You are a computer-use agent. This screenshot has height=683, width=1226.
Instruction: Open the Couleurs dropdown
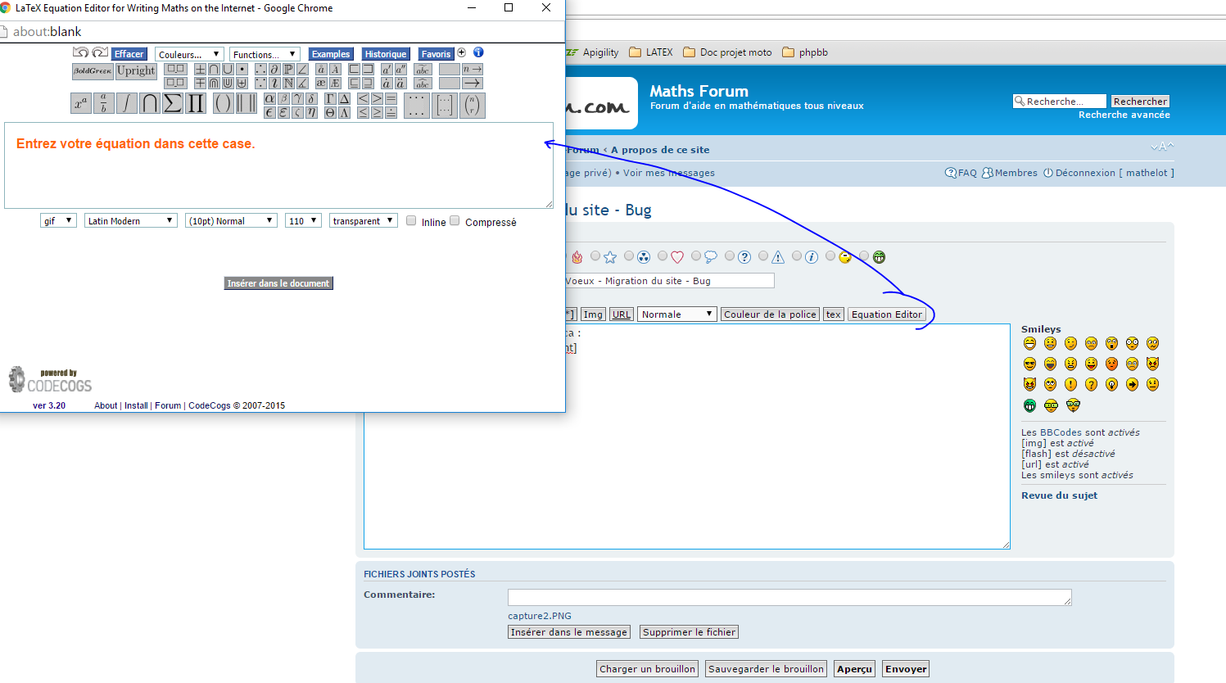tap(189, 54)
